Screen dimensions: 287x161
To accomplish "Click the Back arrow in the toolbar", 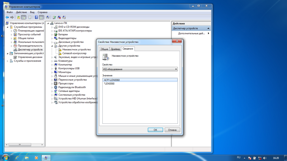I will pos(7,17).
